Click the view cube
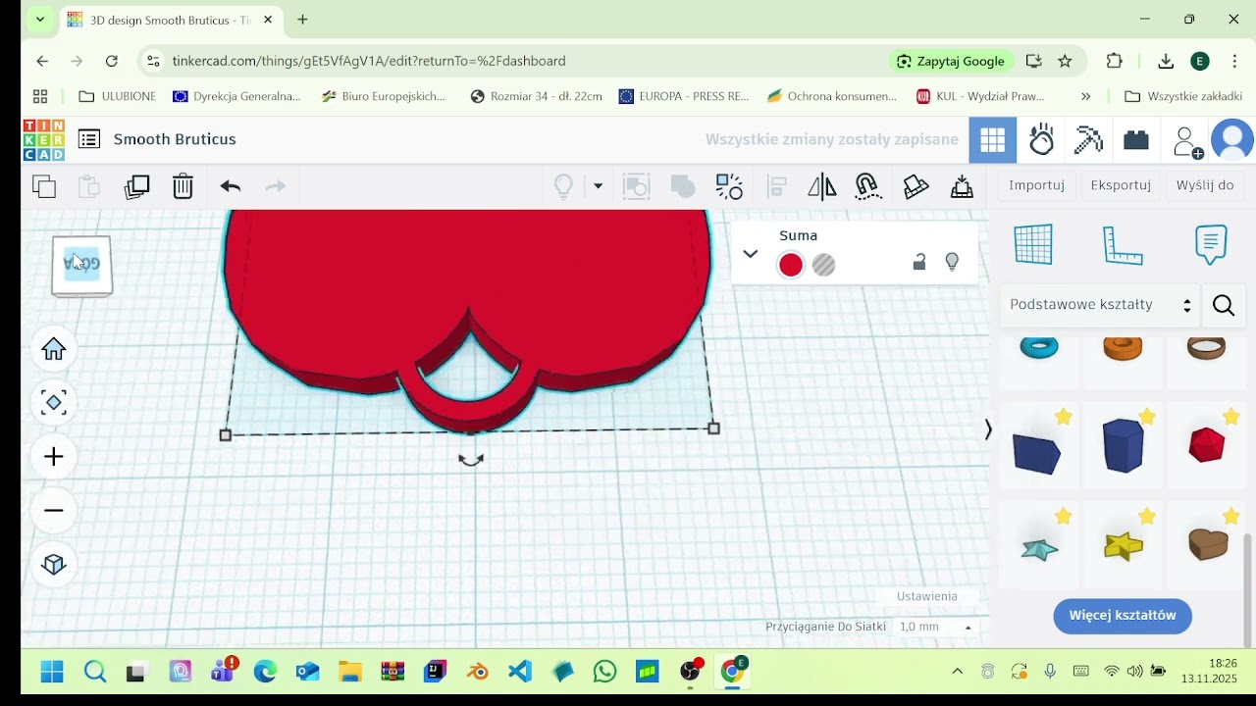The width and height of the screenshot is (1256, 706). pyautogui.click(x=82, y=265)
